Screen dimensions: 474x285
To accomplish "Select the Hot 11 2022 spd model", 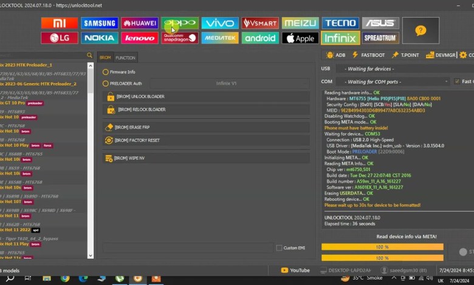I will (20, 230).
